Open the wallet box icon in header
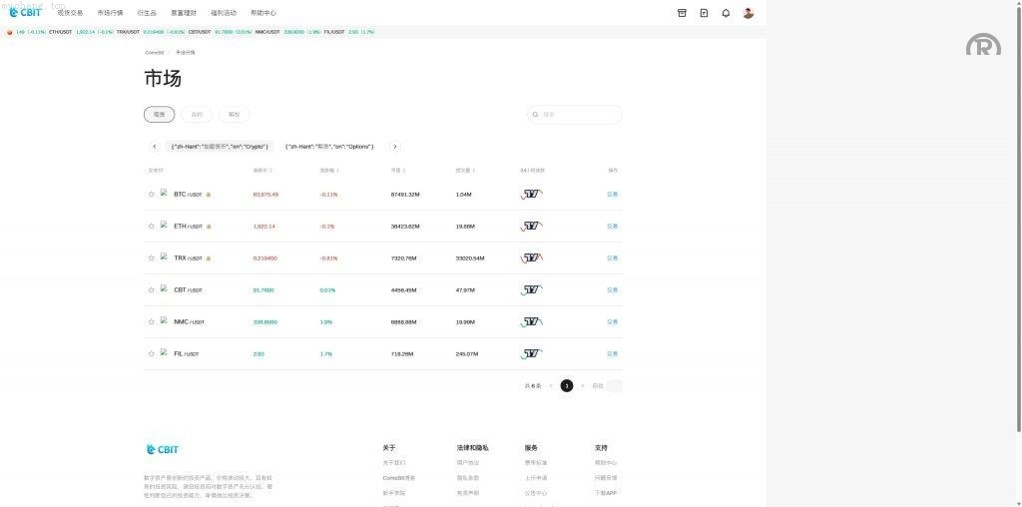 [682, 13]
